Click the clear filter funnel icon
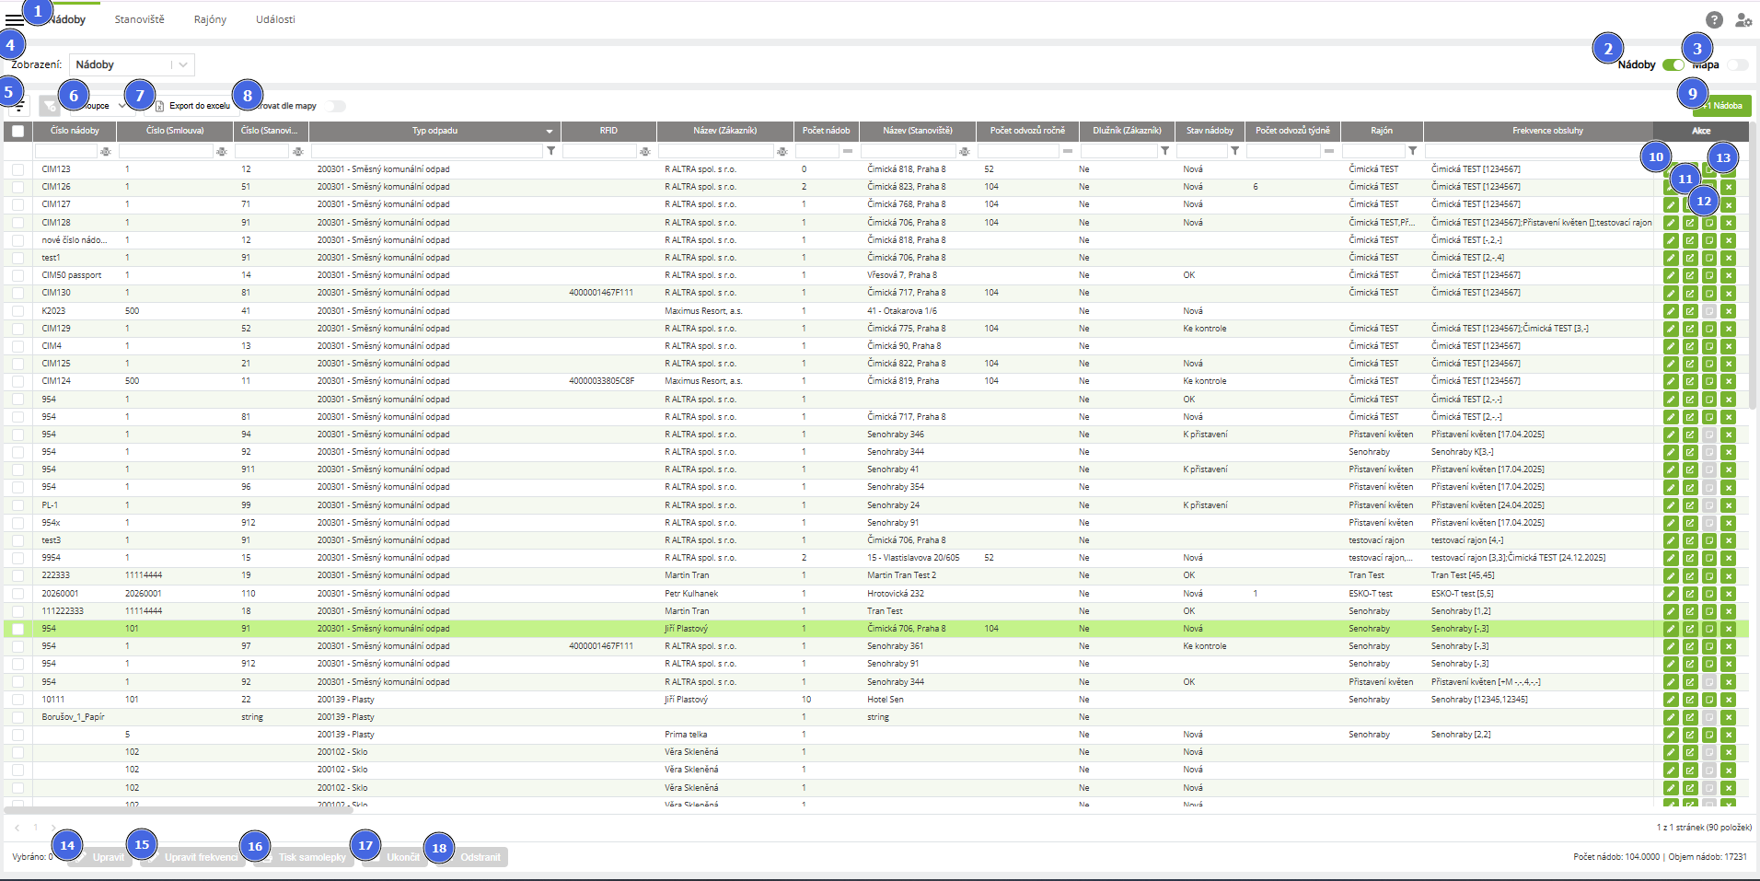1760x881 pixels. coord(50,106)
